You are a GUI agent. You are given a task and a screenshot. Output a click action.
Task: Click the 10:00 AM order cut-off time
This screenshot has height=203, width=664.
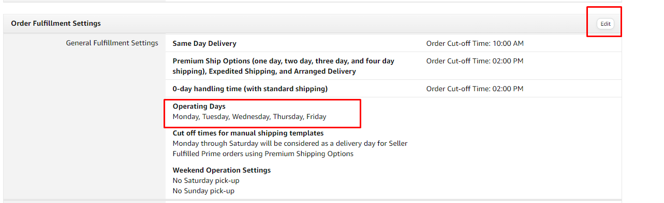[x=508, y=44]
